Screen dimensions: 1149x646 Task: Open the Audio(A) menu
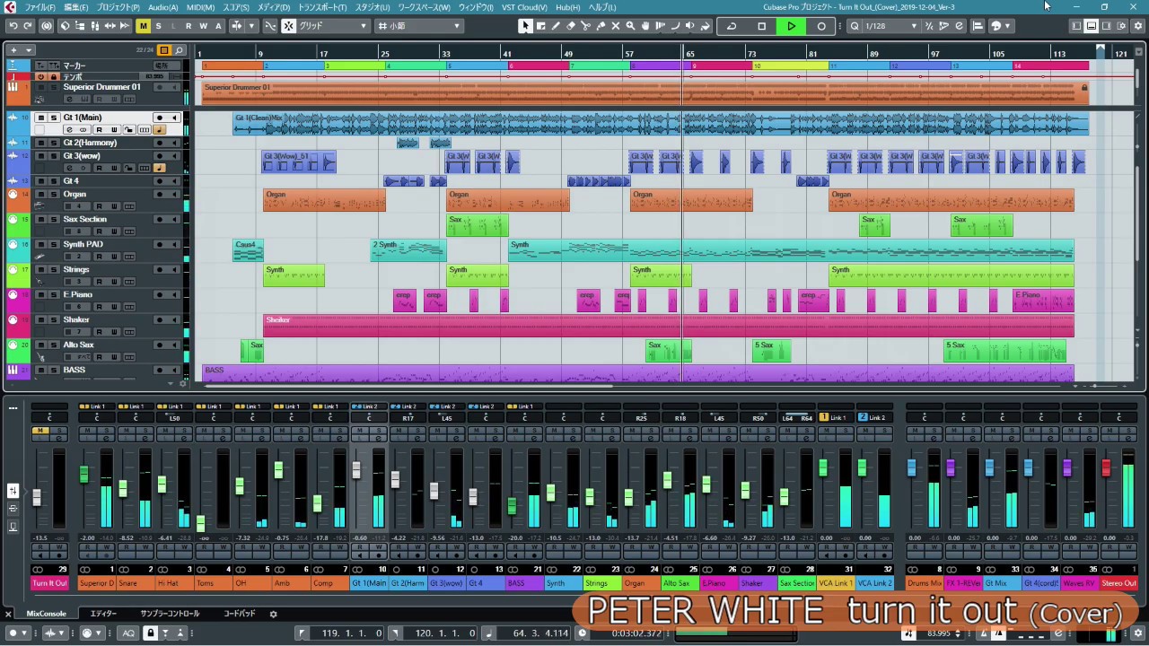(x=162, y=7)
